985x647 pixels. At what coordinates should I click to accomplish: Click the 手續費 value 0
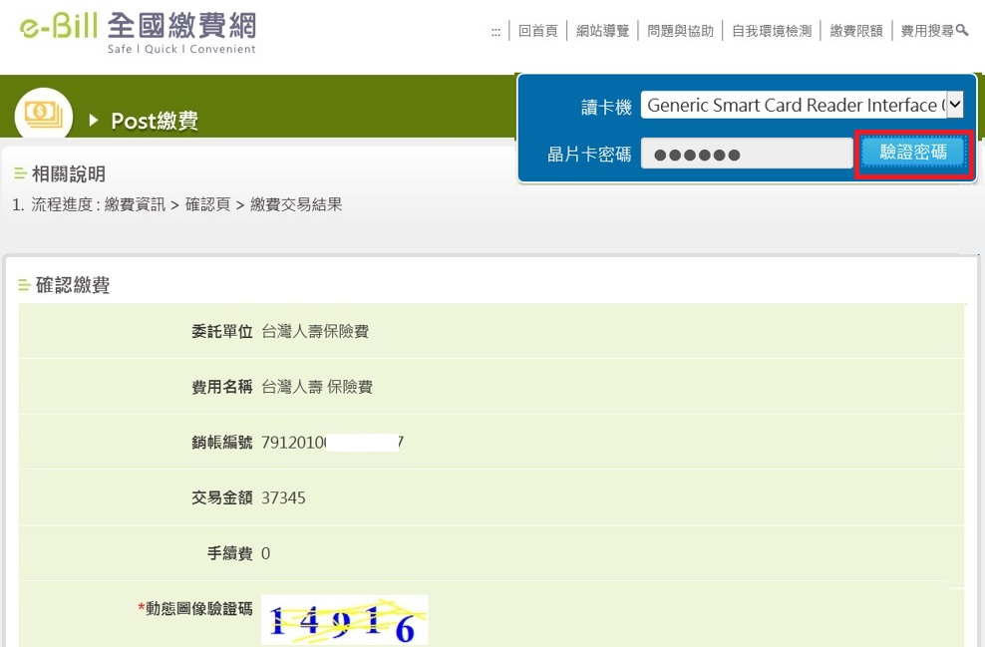266,553
